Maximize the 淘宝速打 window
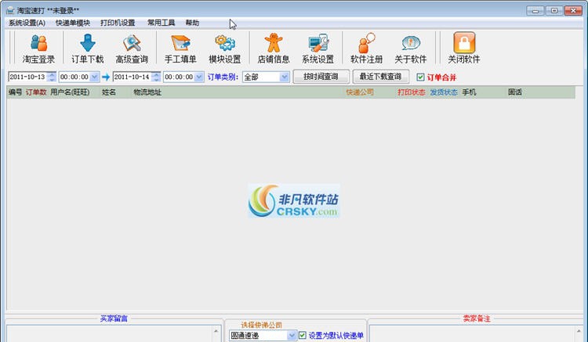This screenshot has width=588, height=342. pyautogui.click(x=554, y=10)
